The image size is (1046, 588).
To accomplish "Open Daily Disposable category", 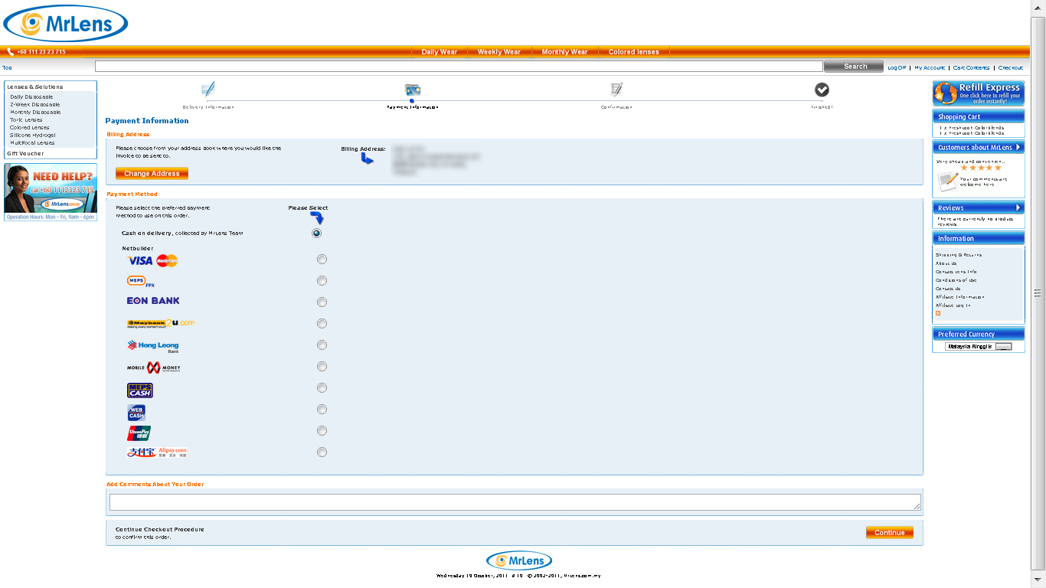I will click(x=31, y=97).
